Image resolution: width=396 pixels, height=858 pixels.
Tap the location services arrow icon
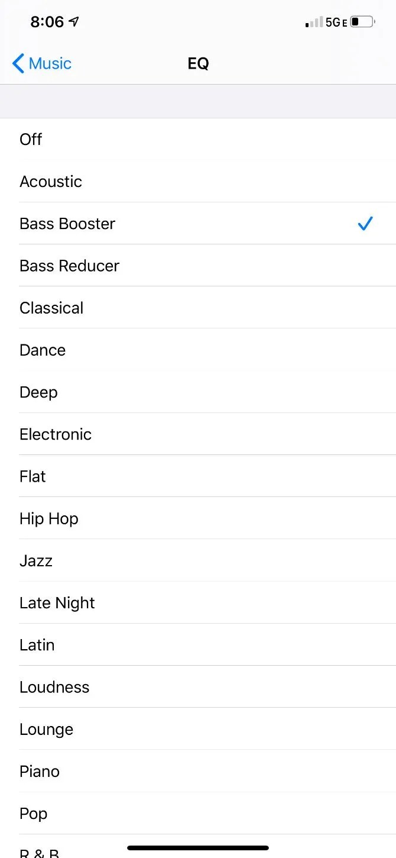(73, 21)
